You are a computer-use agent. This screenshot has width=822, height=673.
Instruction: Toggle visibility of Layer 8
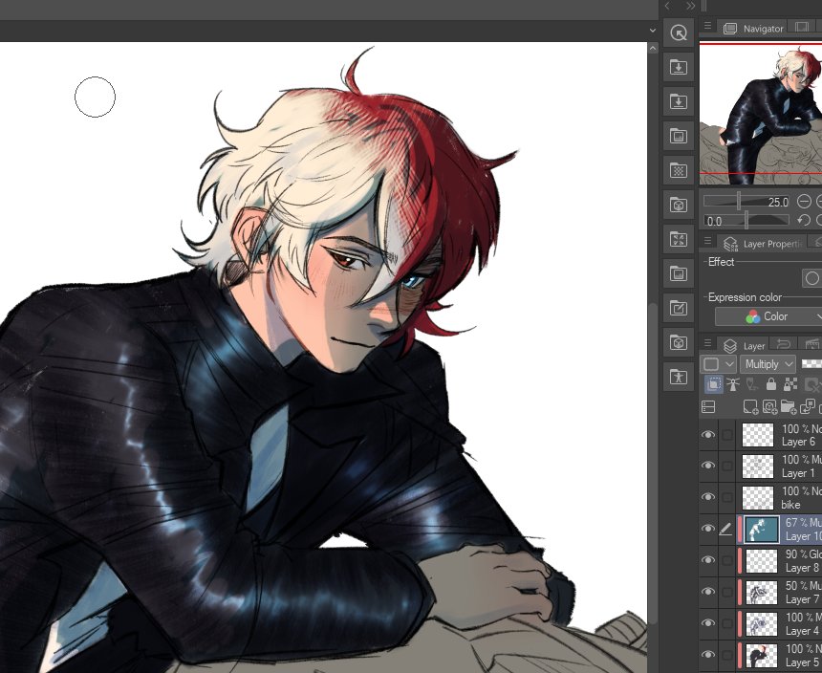708,560
